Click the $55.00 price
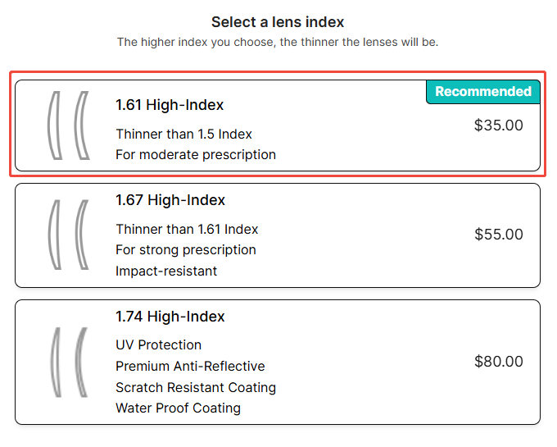The image size is (557, 447). [498, 235]
